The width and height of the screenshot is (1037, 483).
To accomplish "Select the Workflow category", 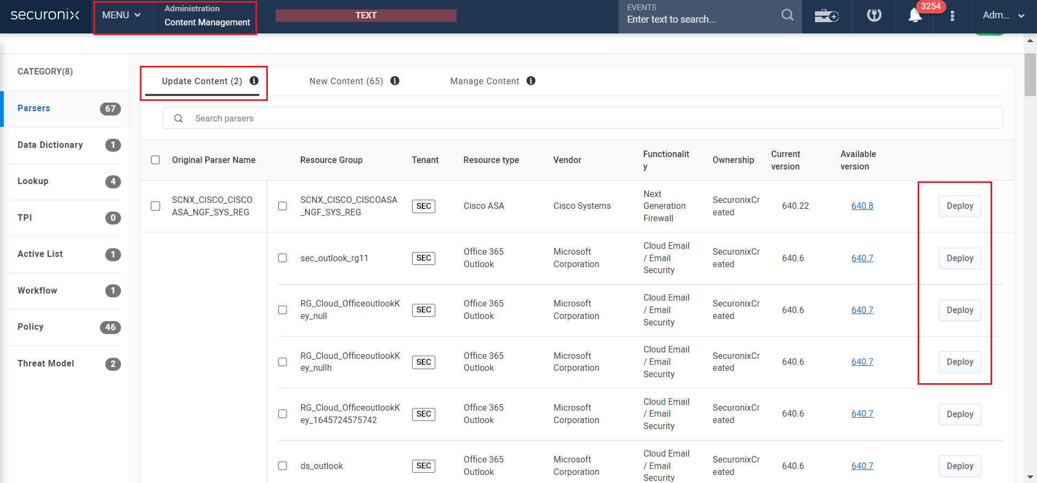I will click(65, 290).
